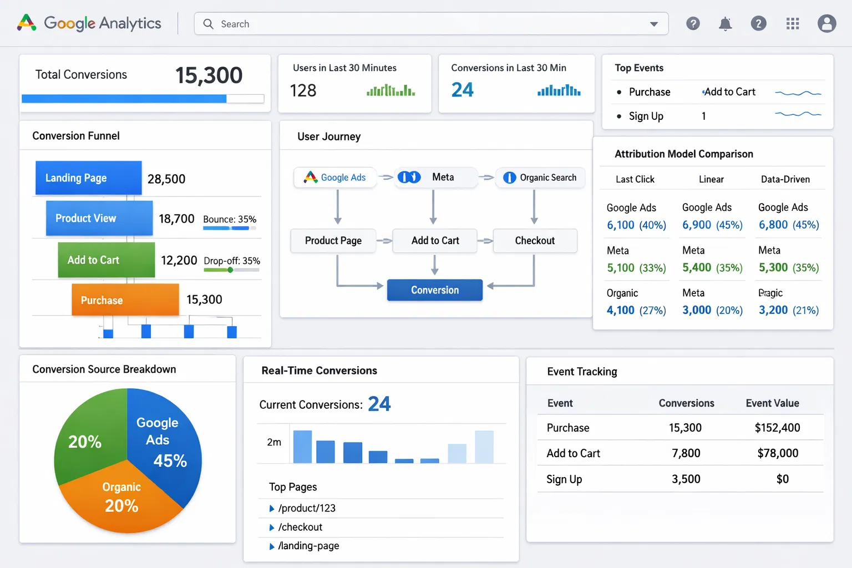Switch to the Linear attribution model
Screen dimensions: 852x568
point(711,179)
